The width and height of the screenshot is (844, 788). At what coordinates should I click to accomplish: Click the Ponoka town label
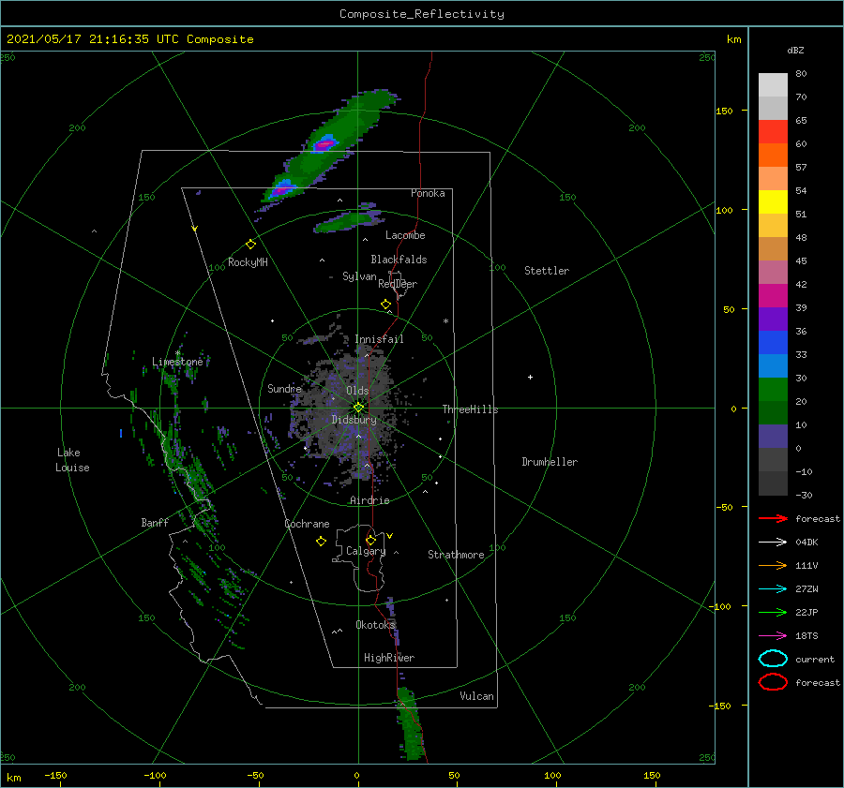click(x=428, y=193)
